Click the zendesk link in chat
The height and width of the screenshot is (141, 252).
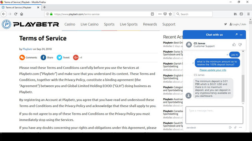191,128
